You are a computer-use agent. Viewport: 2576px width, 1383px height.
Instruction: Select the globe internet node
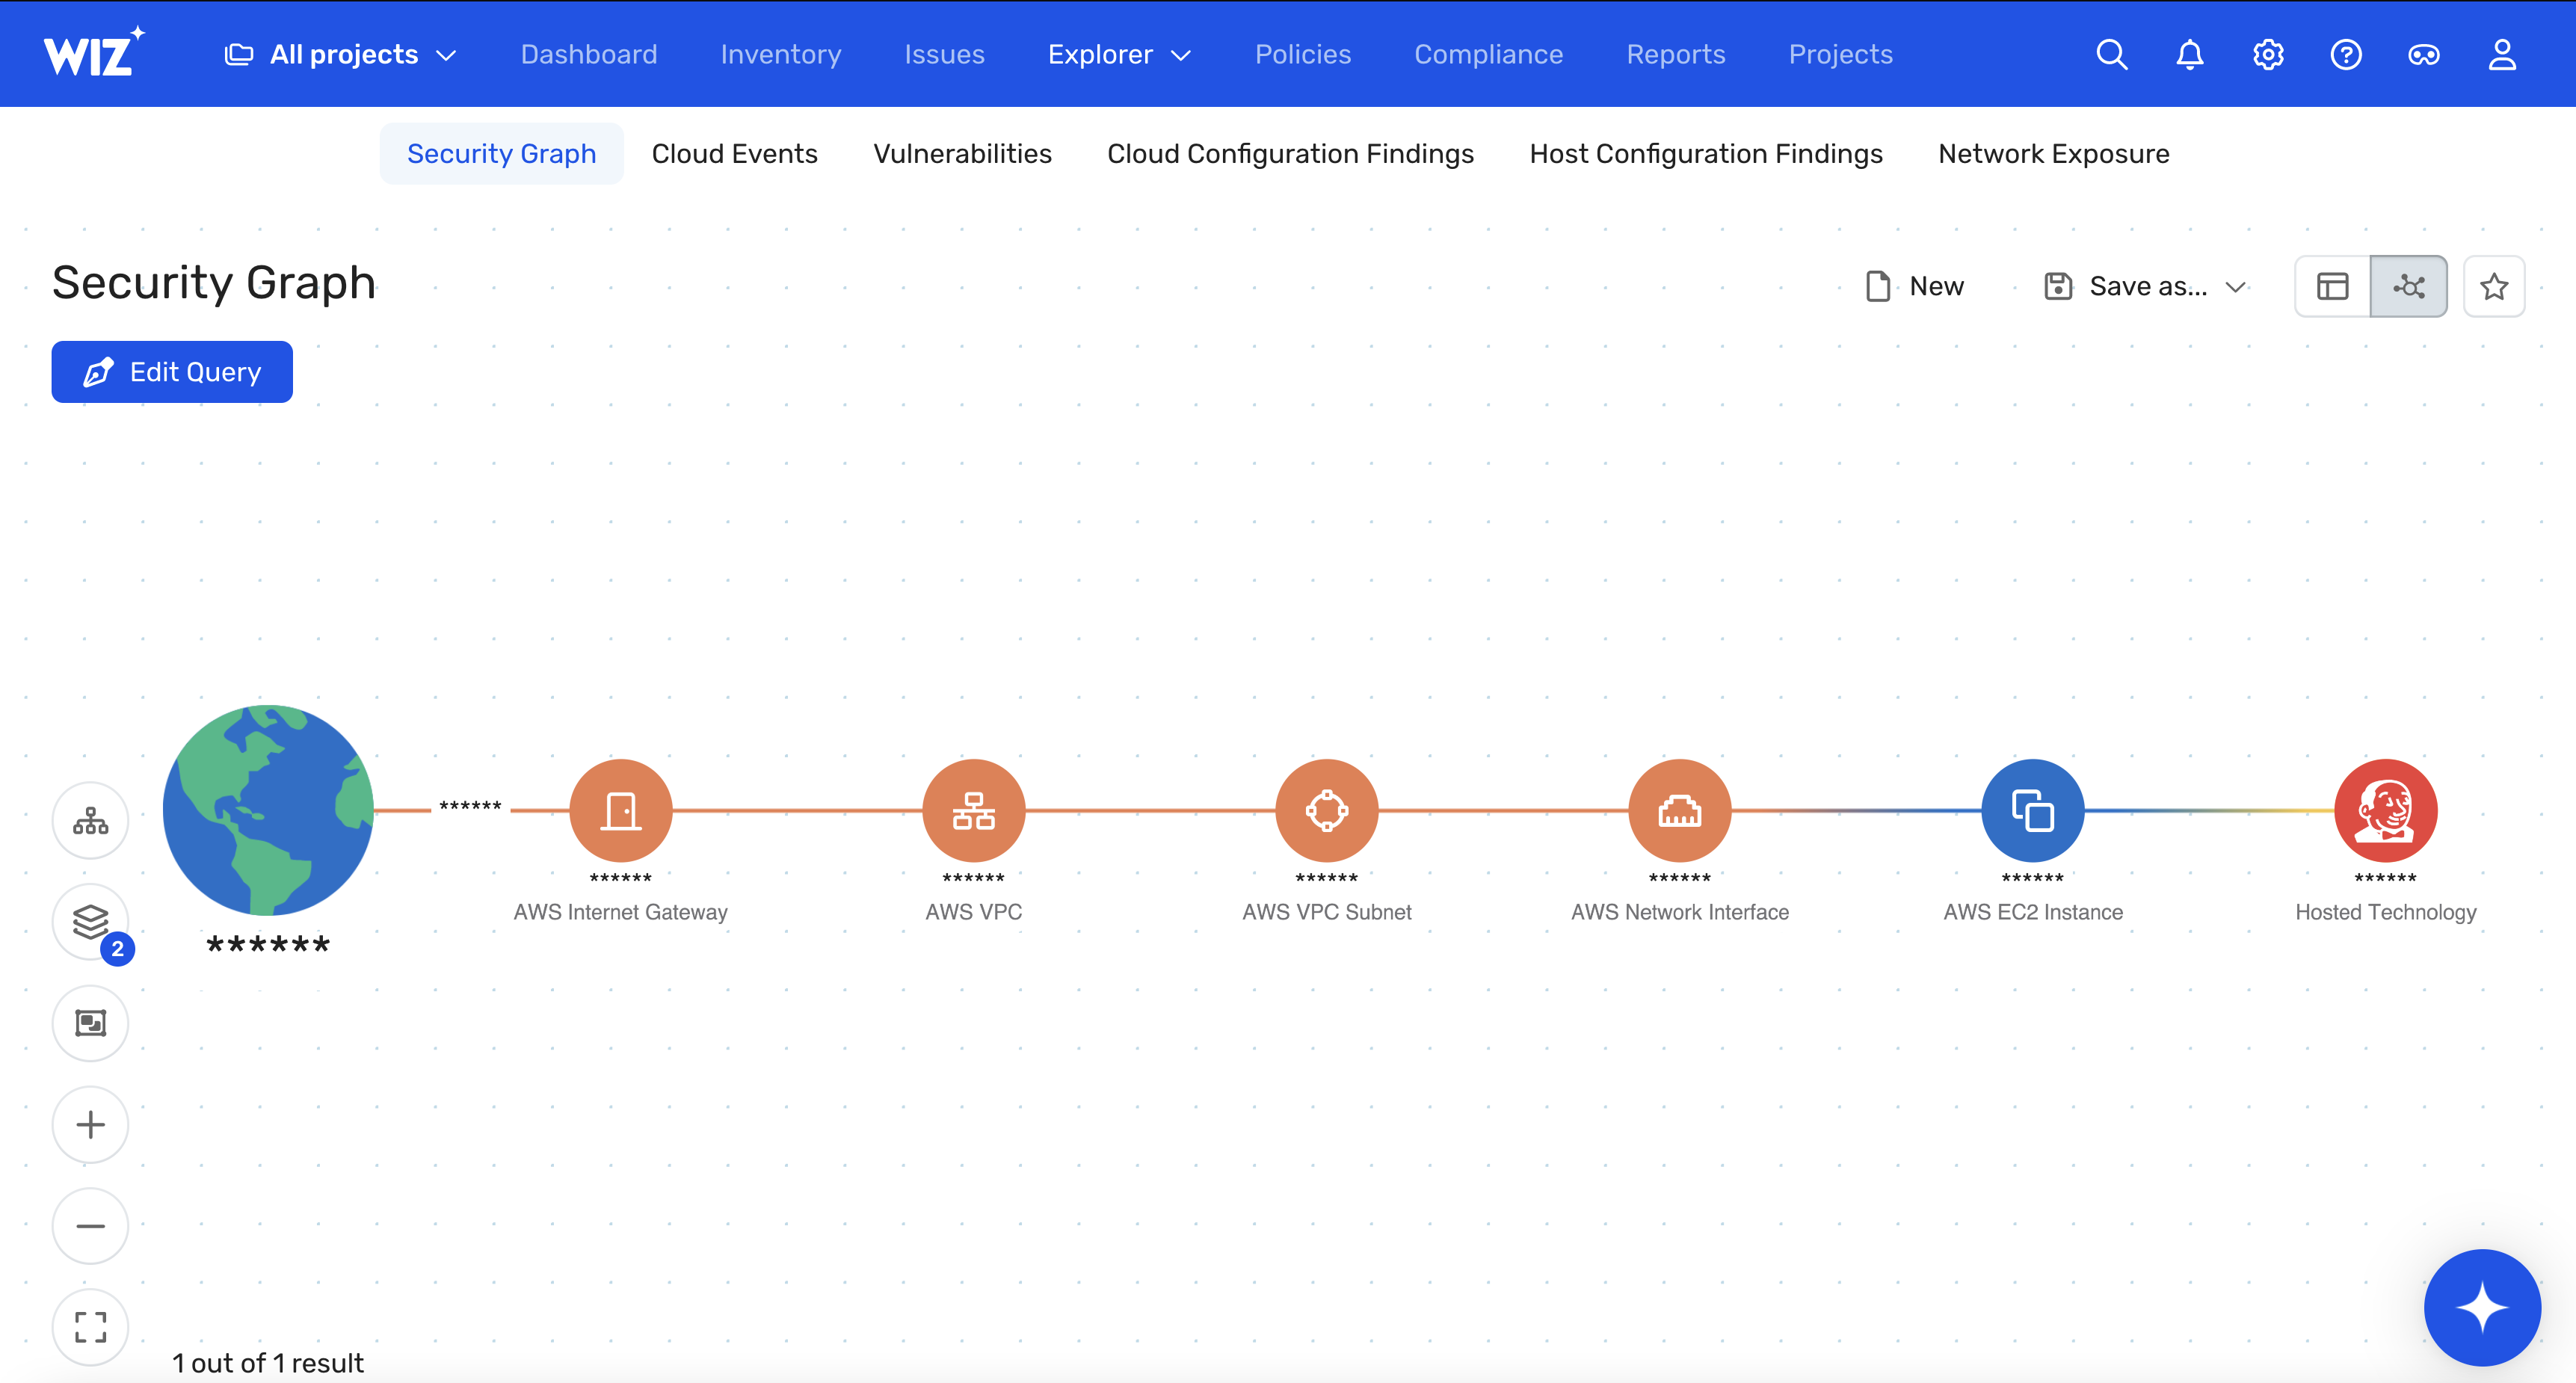tap(268, 810)
